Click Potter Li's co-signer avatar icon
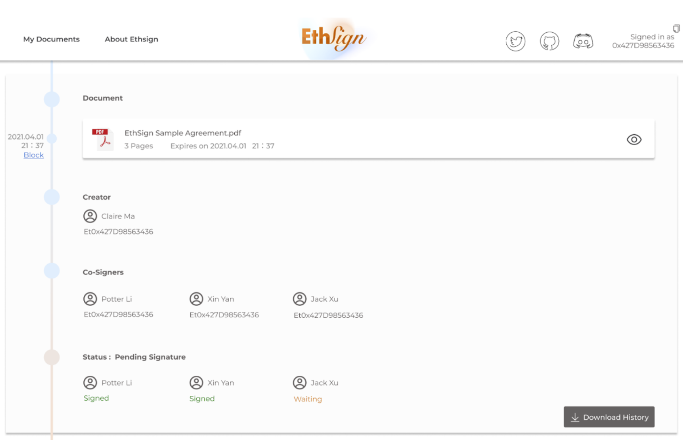Screen dimensions: 683x440 [90, 299]
